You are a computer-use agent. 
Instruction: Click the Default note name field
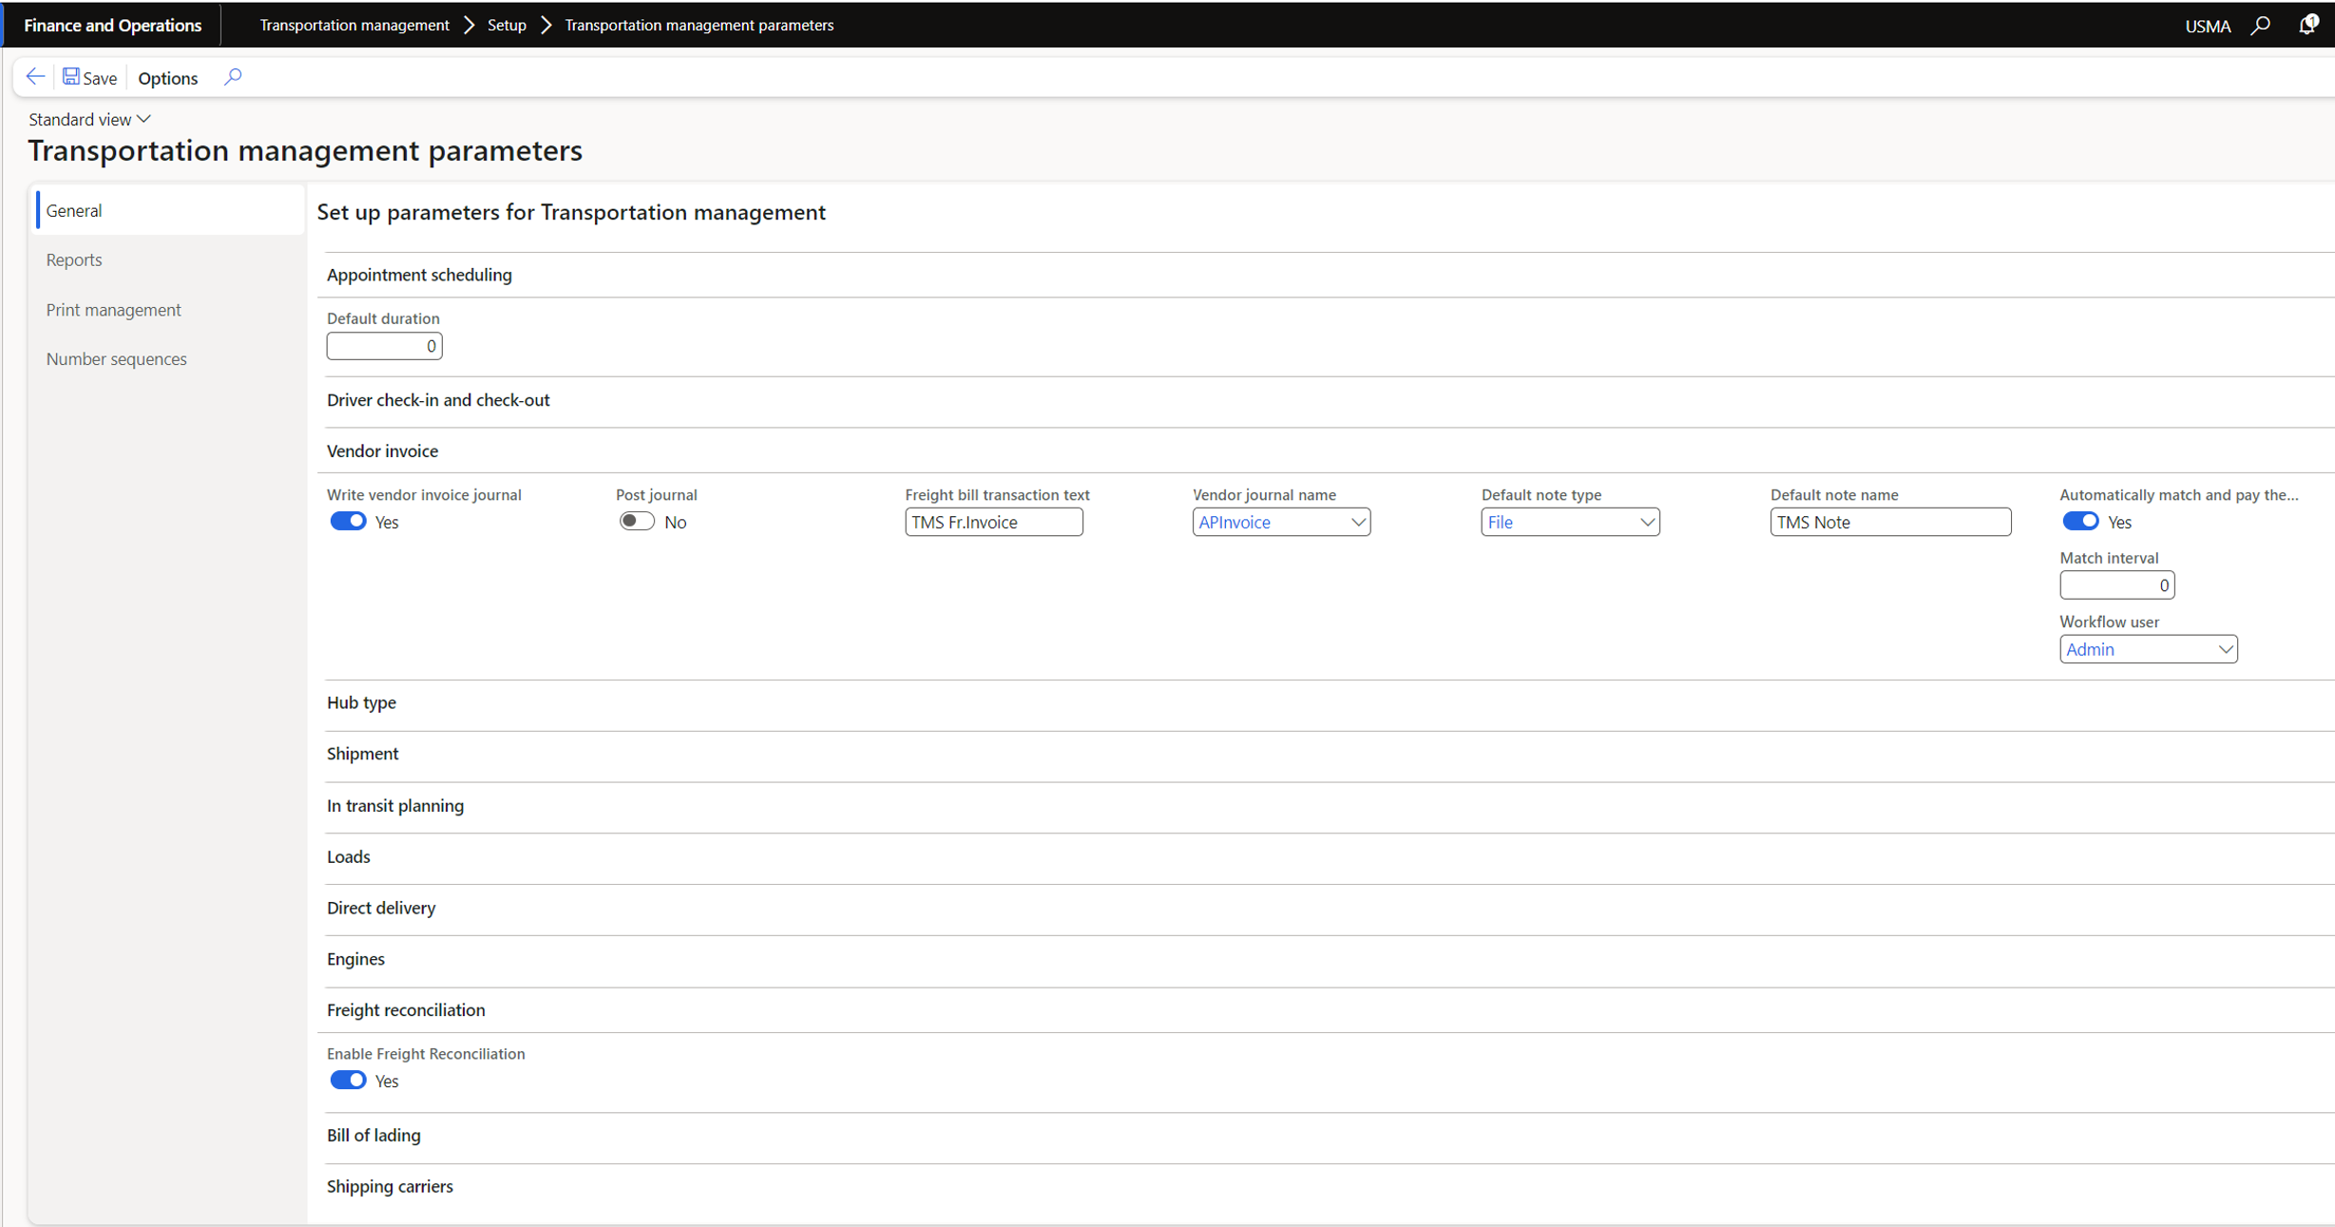coord(1890,522)
